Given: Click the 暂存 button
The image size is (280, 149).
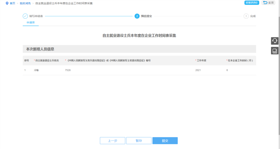Looking at the screenshot, I should click(x=139, y=141).
